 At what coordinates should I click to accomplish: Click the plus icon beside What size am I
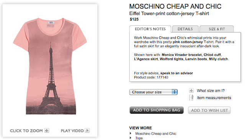(x=191, y=91)
